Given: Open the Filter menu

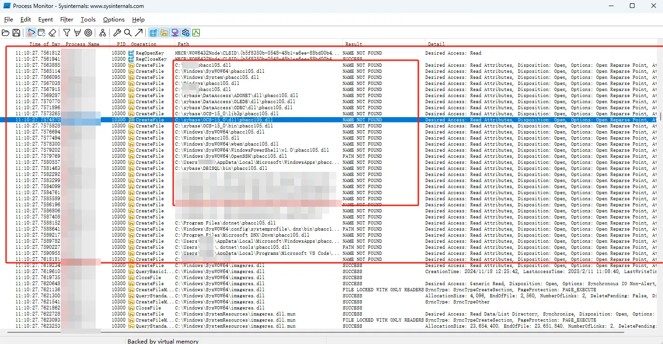Looking at the screenshot, I should [67, 20].
